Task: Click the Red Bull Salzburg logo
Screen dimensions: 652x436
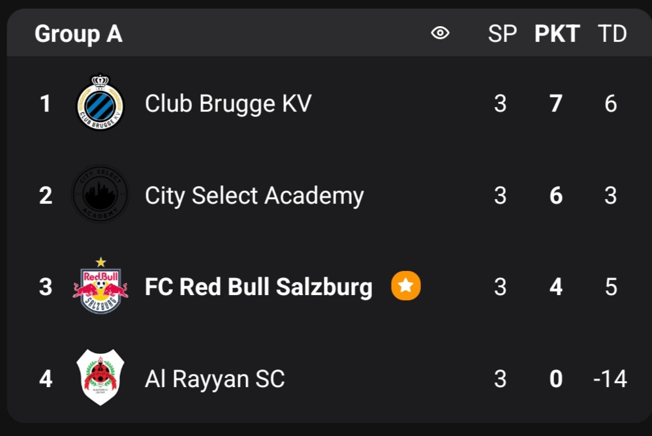Action: pos(100,287)
